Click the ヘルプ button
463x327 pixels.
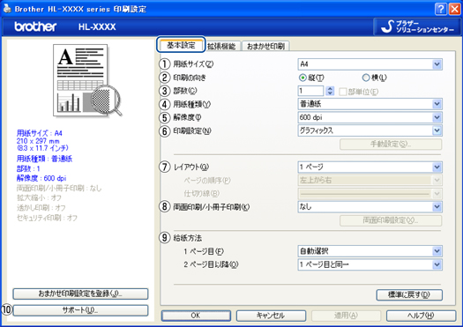[421, 316]
